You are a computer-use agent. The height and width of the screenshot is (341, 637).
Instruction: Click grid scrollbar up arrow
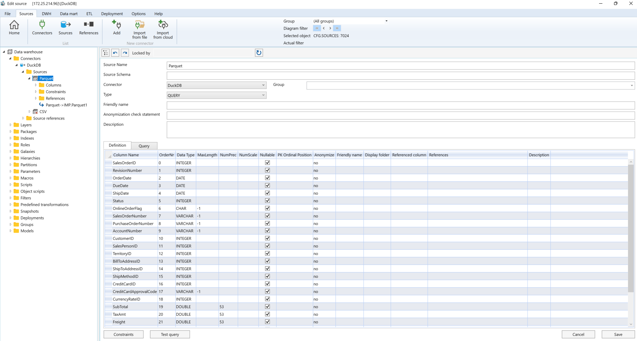click(x=631, y=162)
